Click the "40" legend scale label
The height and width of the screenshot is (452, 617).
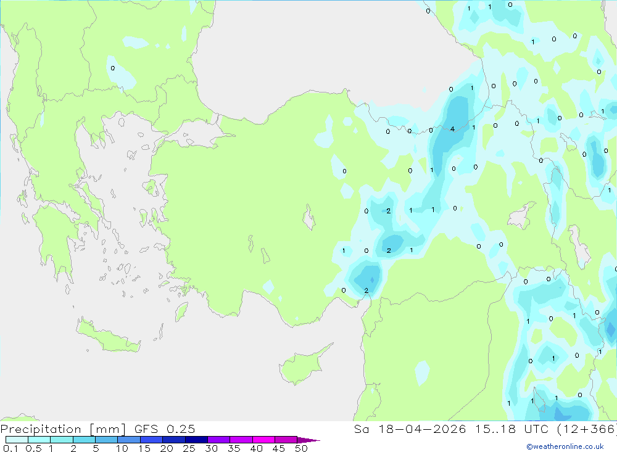[x=257, y=448]
